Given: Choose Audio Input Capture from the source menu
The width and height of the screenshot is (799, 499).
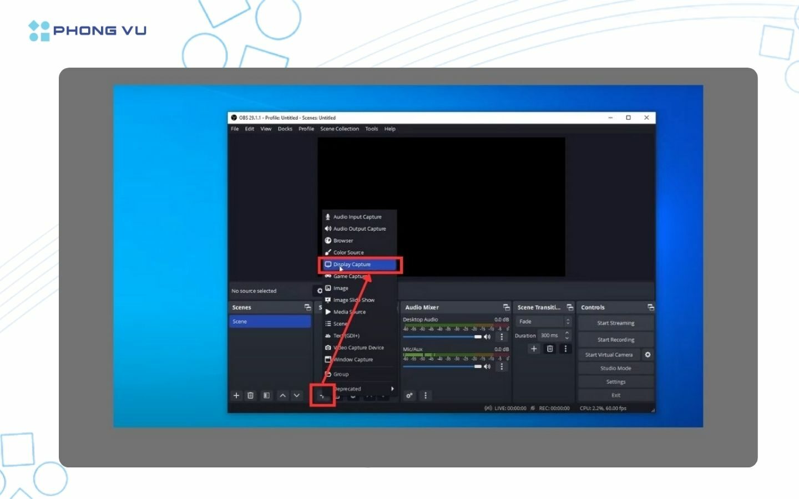Looking at the screenshot, I should click(x=360, y=217).
